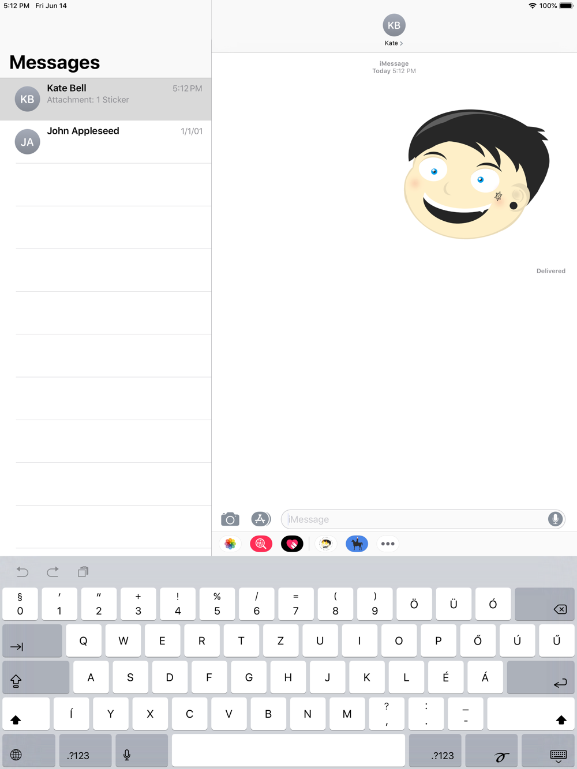577x769 pixels.
Task: Tap the 5 and % key
Action: [217, 604]
